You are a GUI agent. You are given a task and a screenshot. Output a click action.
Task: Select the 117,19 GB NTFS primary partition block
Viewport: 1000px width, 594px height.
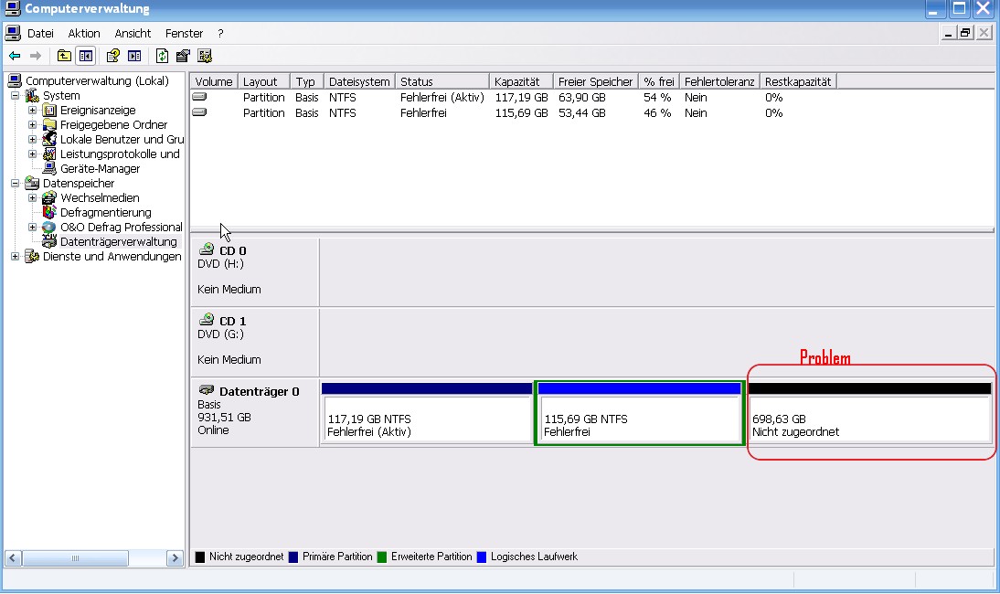click(427, 414)
